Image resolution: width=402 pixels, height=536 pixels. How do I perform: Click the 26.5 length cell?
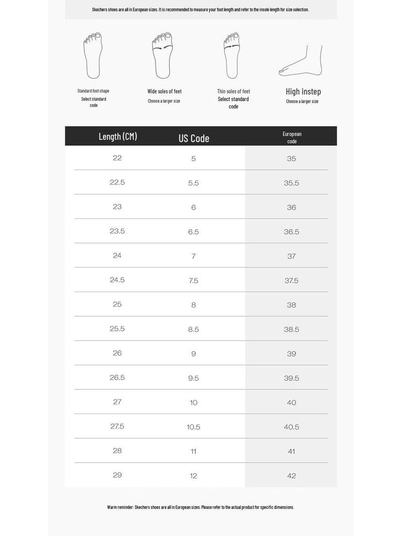pos(117,377)
